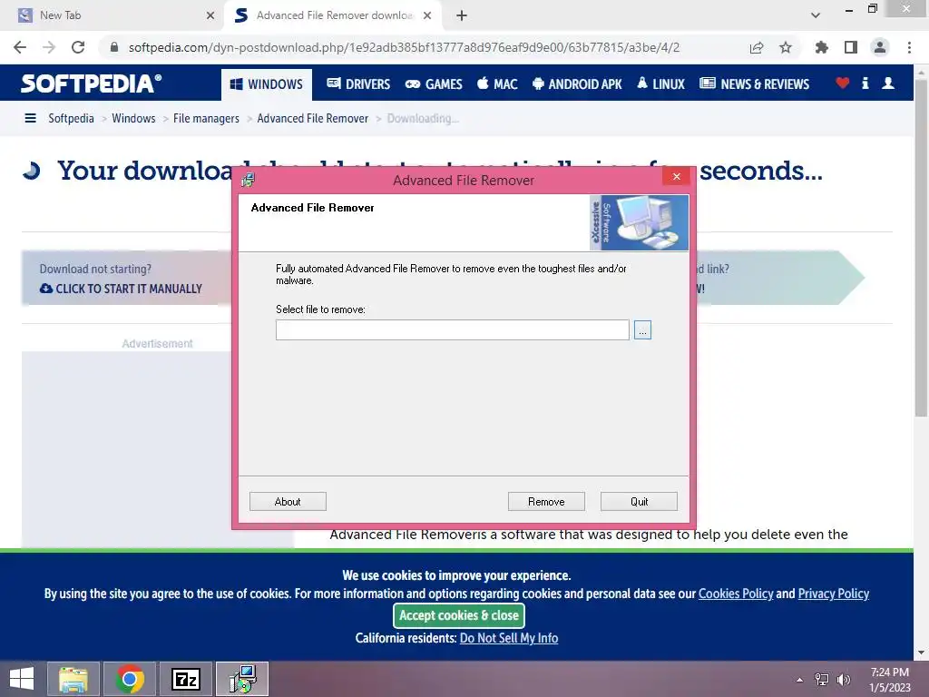The height and width of the screenshot is (697, 929).
Task: Open the Games section
Action: [x=433, y=84]
